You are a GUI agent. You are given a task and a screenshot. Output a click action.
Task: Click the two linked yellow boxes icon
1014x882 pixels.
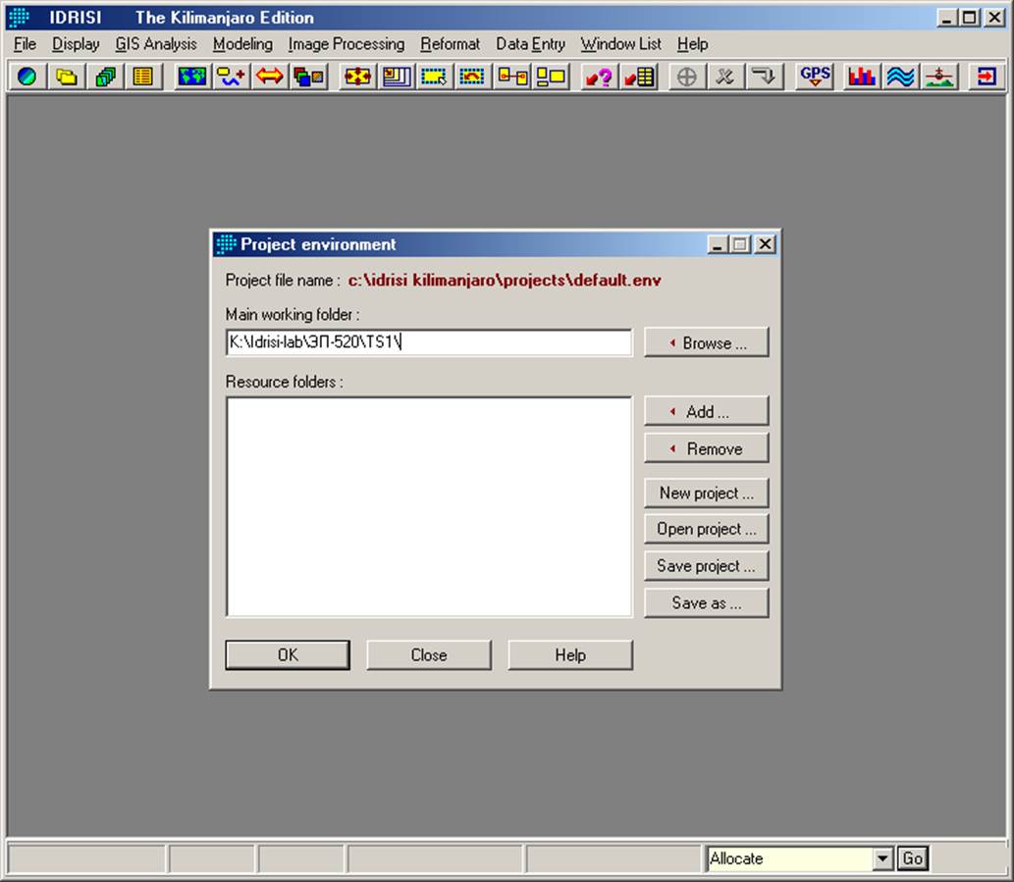[512, 77]
